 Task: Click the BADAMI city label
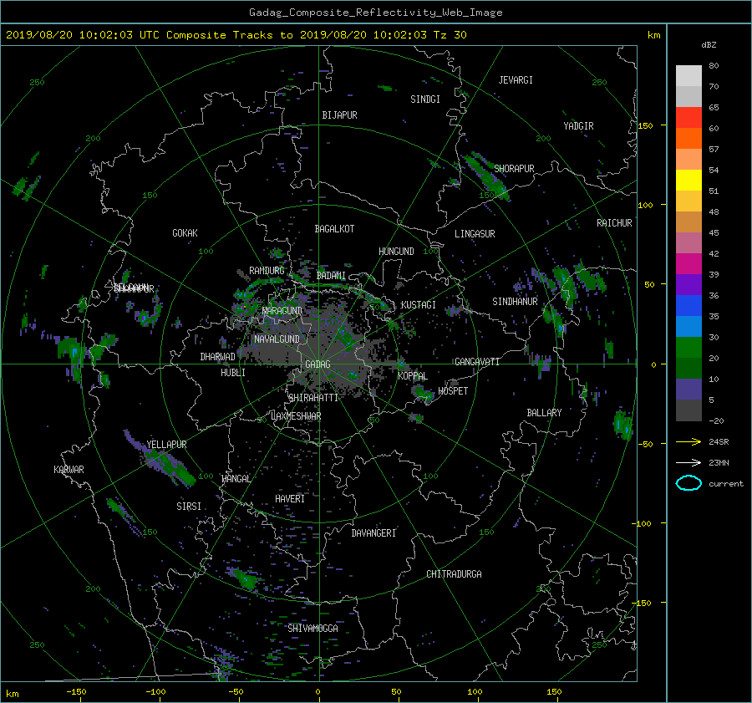(x=331, y=276)
